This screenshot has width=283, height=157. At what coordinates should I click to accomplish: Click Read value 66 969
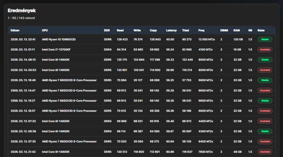pos(122,121)
